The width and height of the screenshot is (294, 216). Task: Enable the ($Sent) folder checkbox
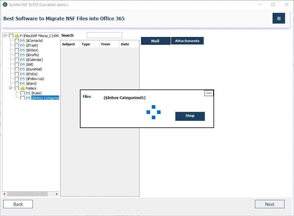(17, 84)
